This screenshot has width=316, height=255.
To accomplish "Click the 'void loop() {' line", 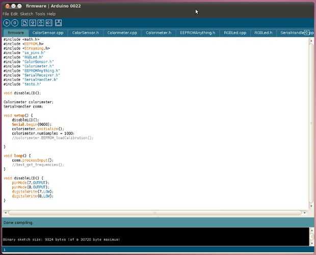I will point(17,156).
